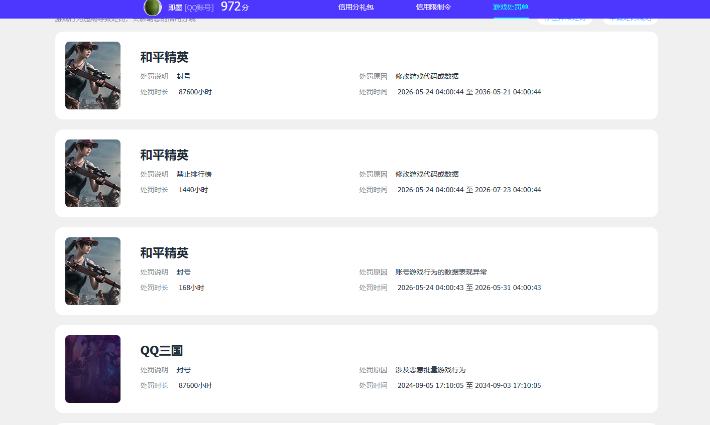
Task: Click the 处罚时长 label in the 1440小时 card
Action: (154, 190)
